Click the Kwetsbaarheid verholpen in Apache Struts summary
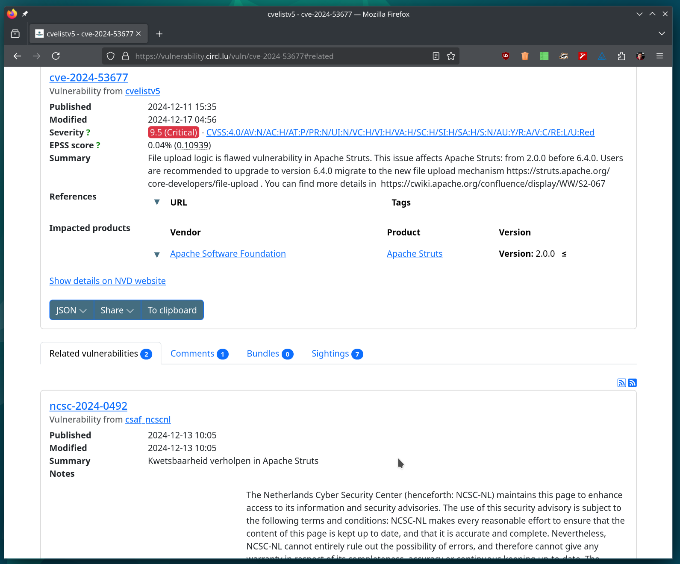This screenshot has width=680, height=564. (233, 461)
